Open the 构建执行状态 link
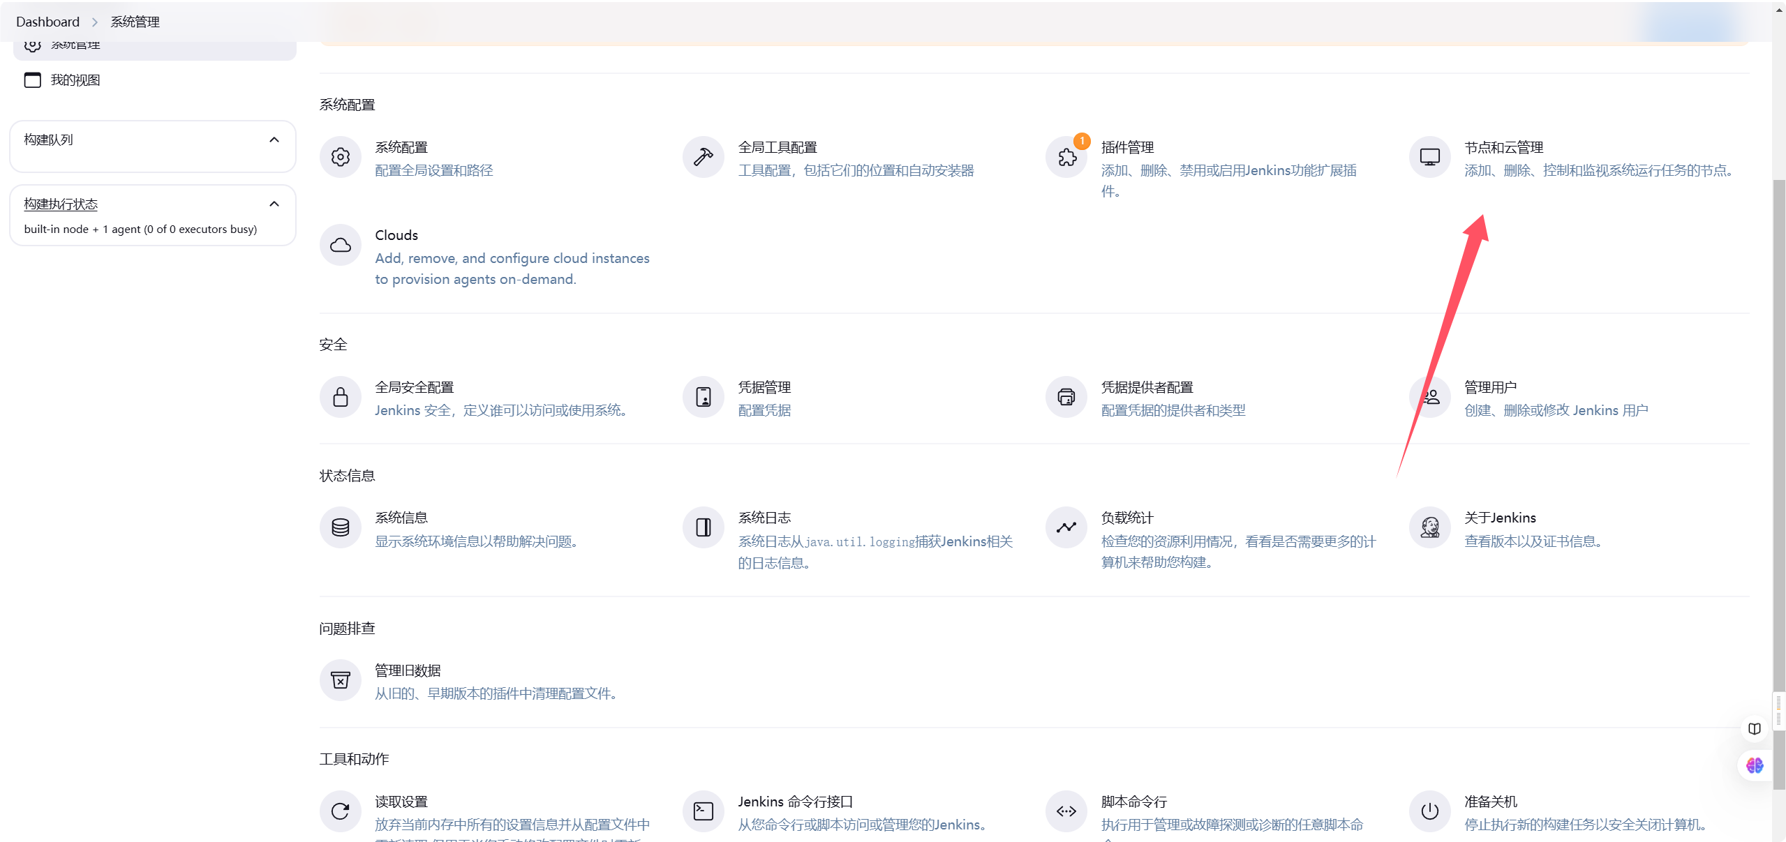 tap(61, 204)
